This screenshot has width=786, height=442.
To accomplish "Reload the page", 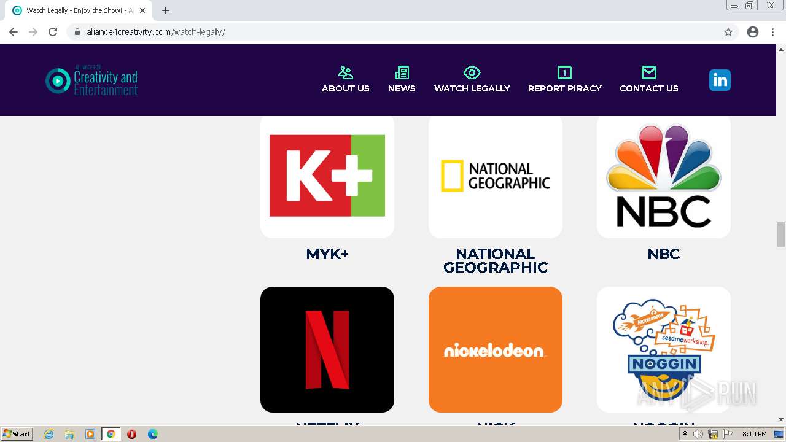I will click(53, 32).
